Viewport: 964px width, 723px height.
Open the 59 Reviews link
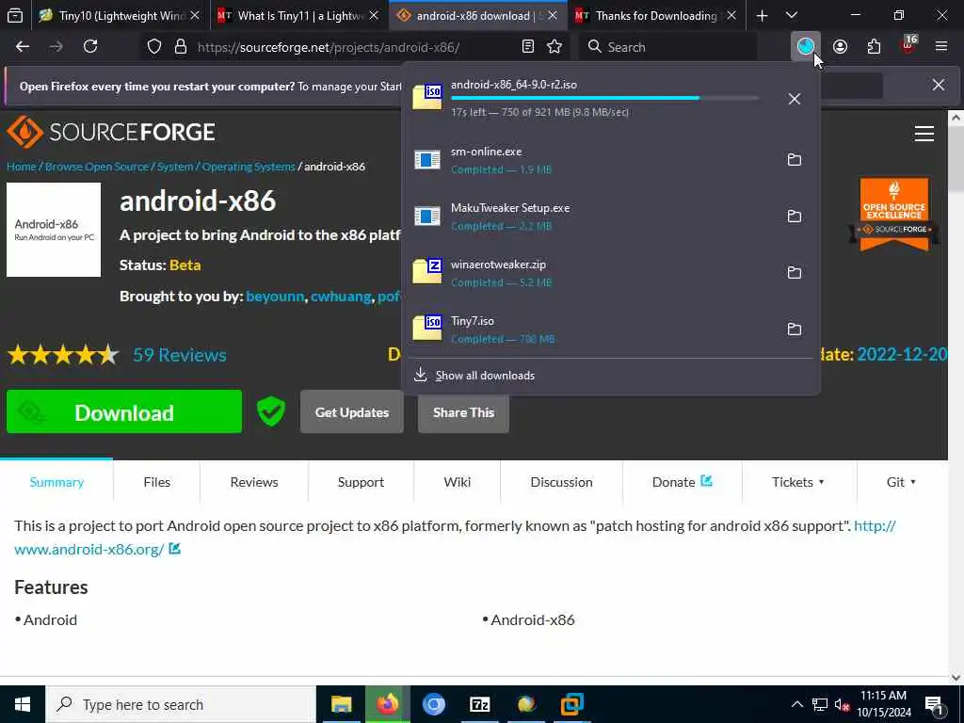click(180, 355)
